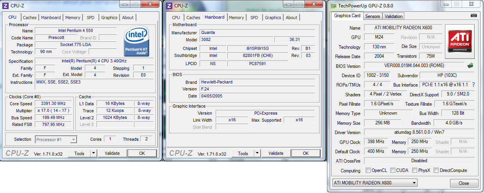484x193 pixels.
Task: Take GPU-Z screenshot with camera icon
Action: 473,16
